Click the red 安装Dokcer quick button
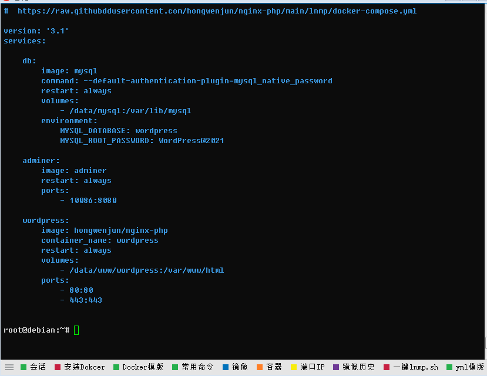This screenshot has width=487, height=376. tap(79, 367)
